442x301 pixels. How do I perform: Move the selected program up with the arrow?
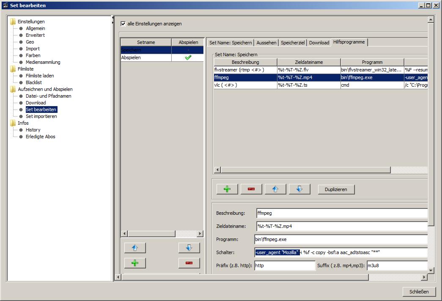click(x=275, y=189)
